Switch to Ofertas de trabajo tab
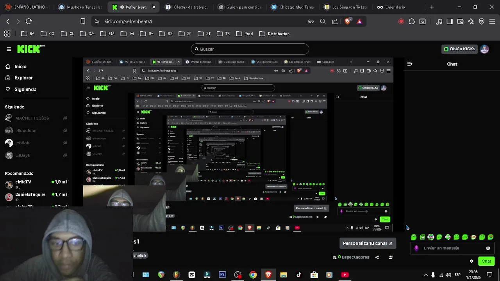The image size is (500, 281). 186,7
